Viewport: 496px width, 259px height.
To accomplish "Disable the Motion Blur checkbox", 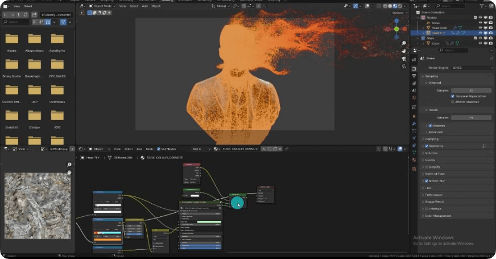I will [x=427, y=180].
